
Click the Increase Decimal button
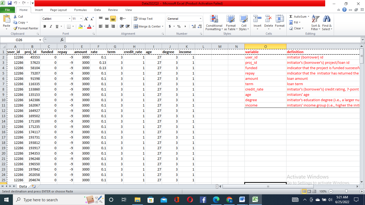click(x=193, y=27)
